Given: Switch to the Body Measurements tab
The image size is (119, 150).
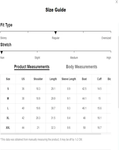Looking at the screenshot, I should (x=81, y=67).
